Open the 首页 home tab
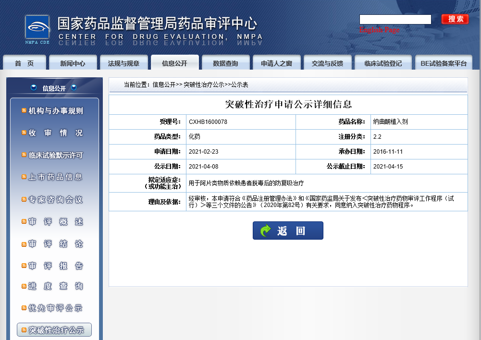This screenshot has width=481, height=340. pos(24,62)
